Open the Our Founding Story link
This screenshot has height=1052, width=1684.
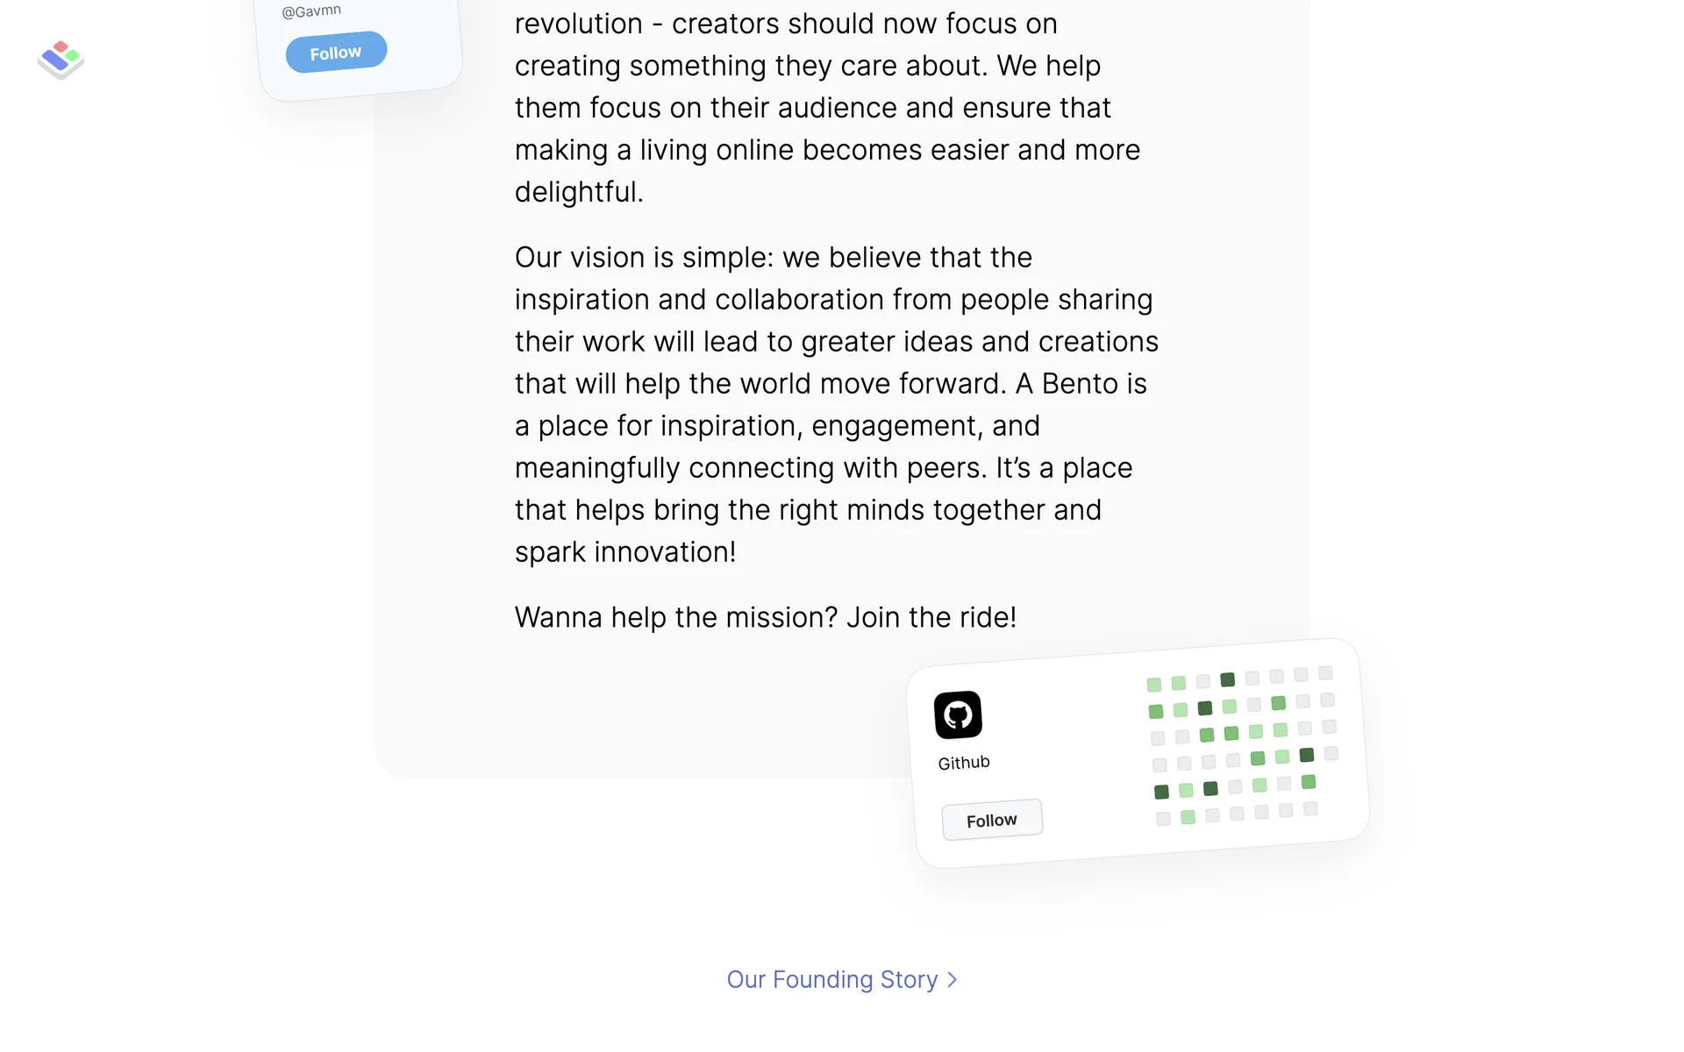pos(832,979)
